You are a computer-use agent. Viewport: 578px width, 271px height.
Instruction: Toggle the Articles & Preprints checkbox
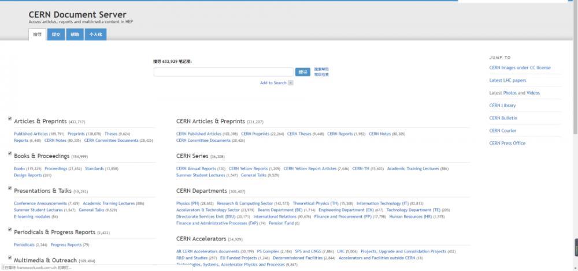[10, 118]
